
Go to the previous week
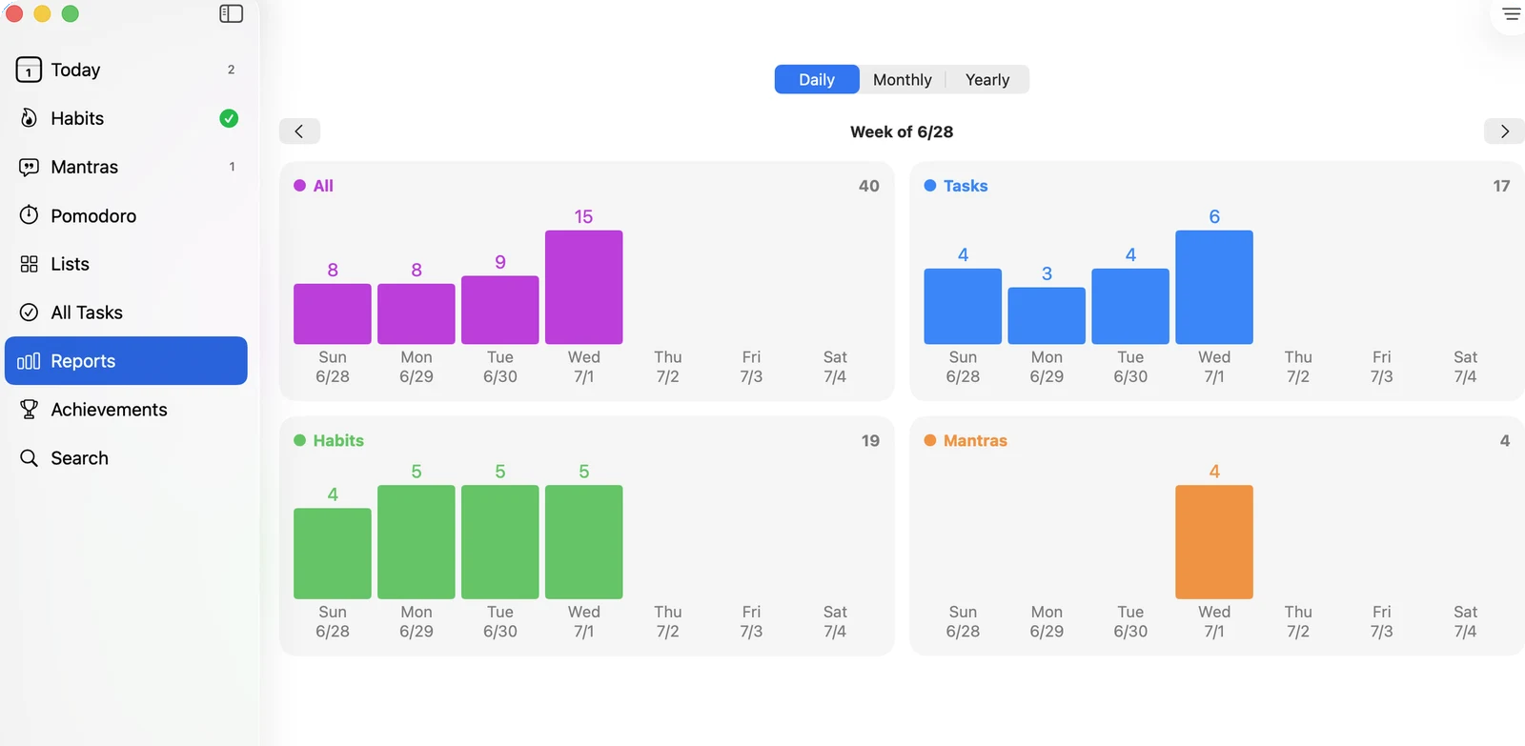299,131
